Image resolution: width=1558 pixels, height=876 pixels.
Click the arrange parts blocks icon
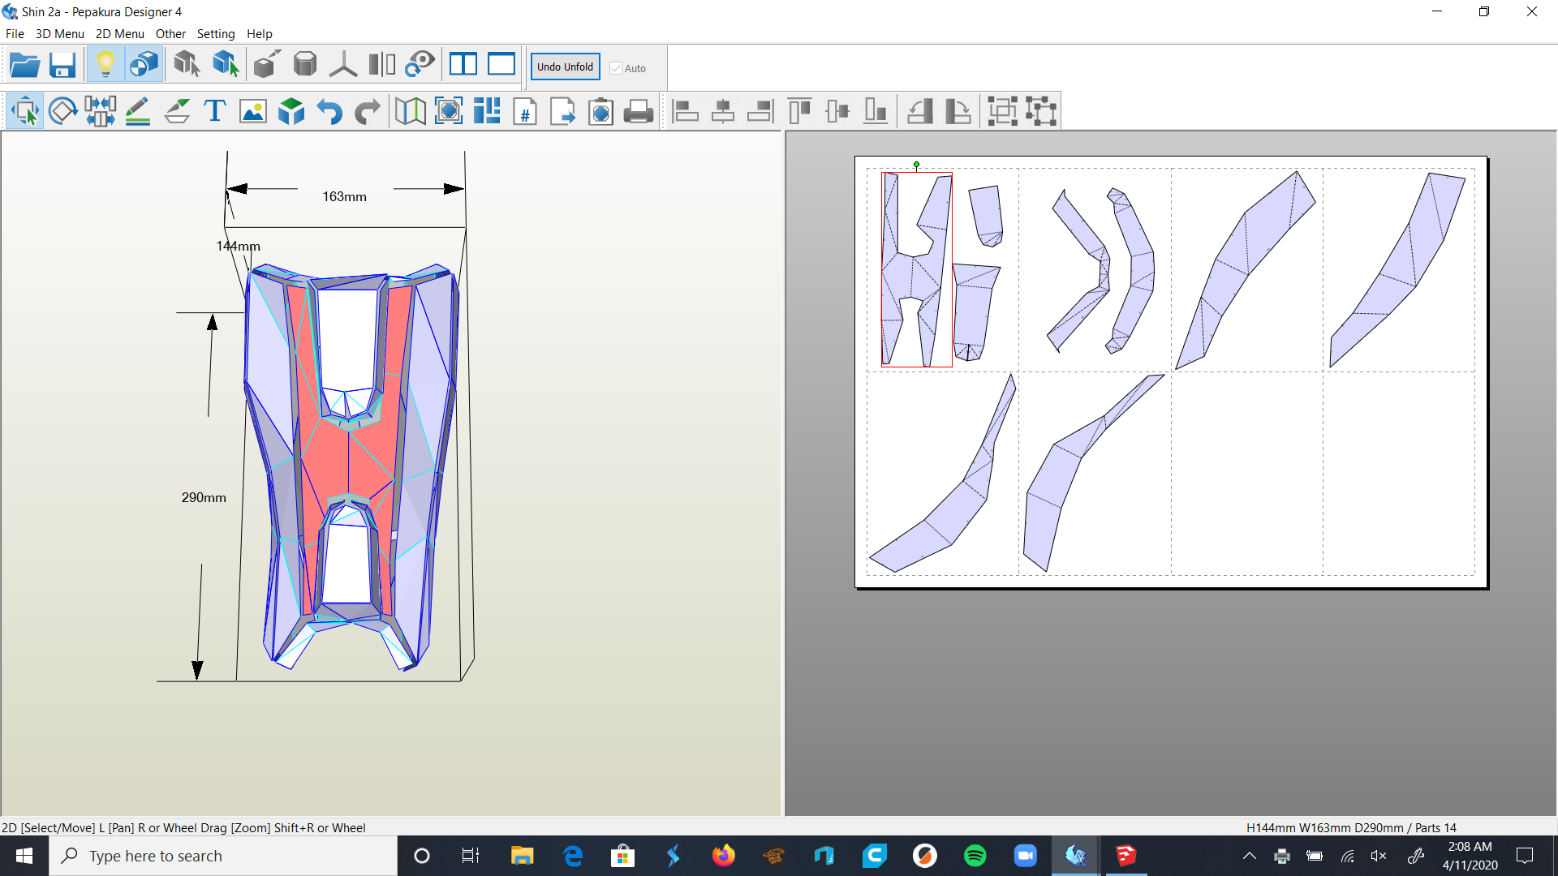coord(487,111)
